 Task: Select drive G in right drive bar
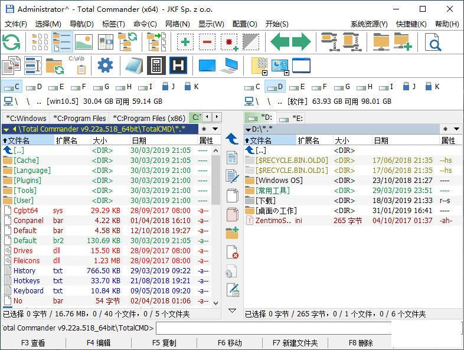[342, 87]
